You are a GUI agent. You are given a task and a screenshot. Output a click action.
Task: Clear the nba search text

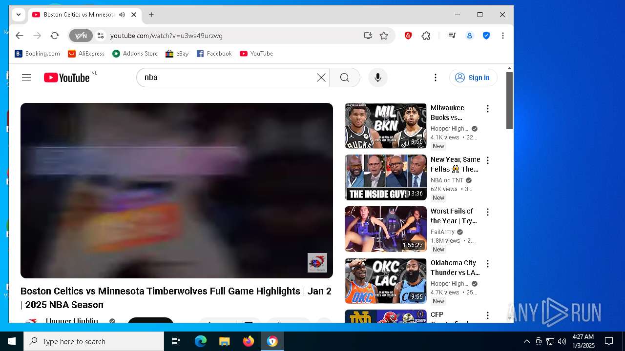point(321,78)
